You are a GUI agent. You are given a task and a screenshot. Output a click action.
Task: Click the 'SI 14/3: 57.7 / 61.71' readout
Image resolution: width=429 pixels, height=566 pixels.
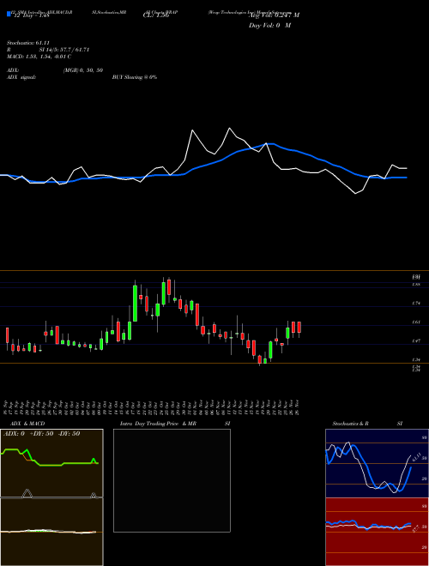point(64,50)
